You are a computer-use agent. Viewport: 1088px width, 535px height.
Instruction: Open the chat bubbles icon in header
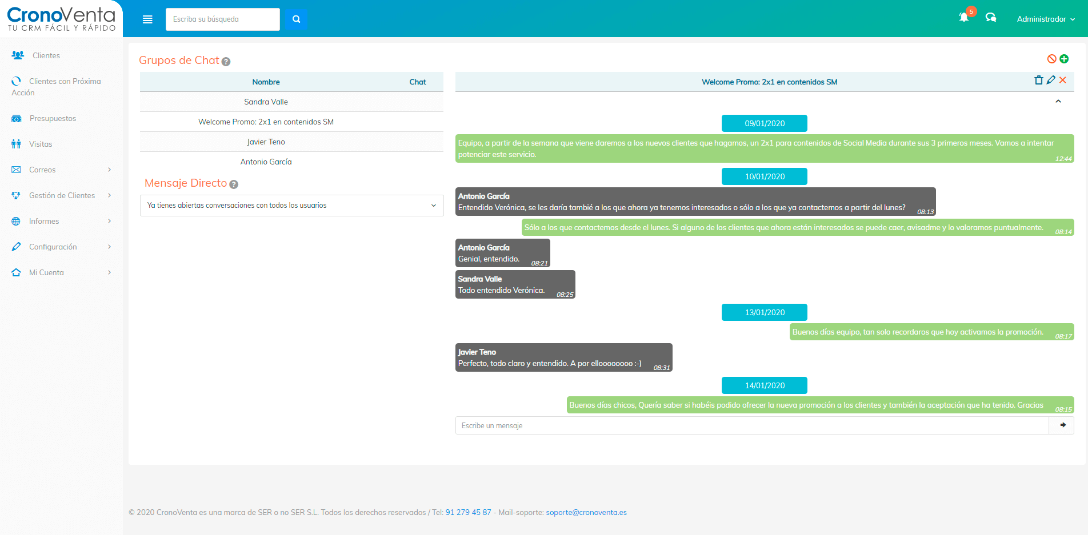[x=991, y=18]
